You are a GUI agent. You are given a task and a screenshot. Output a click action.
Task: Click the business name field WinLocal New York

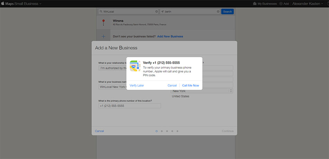pyautogui.click(x=113, y=87)
